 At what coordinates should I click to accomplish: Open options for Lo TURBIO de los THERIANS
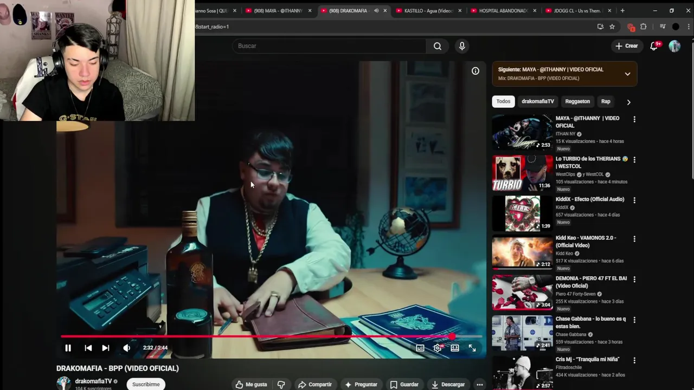[634, 160]
